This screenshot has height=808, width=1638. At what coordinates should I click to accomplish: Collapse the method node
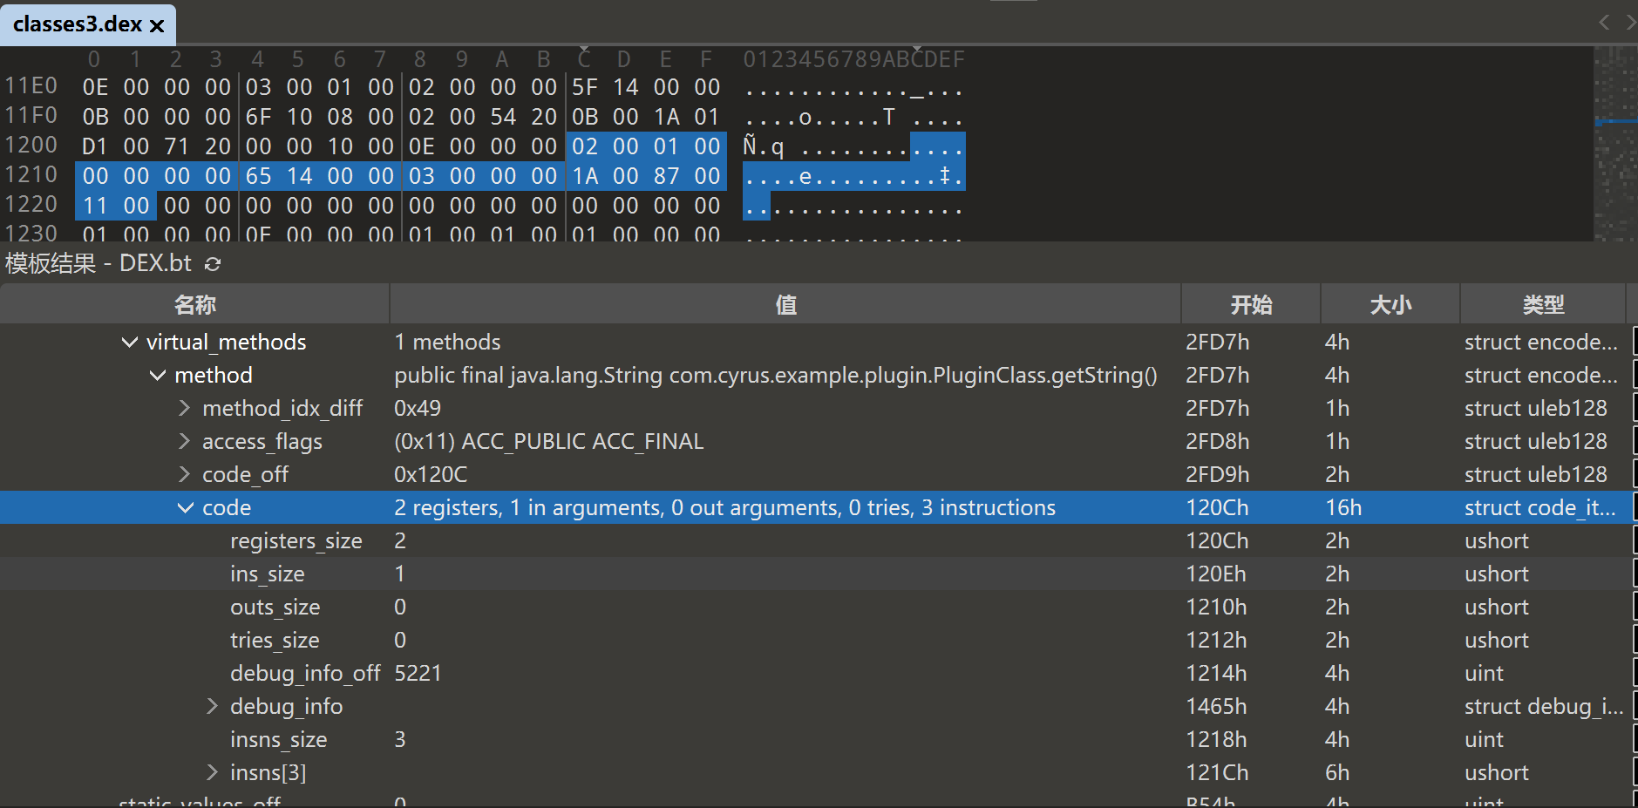tap(157, 376)
